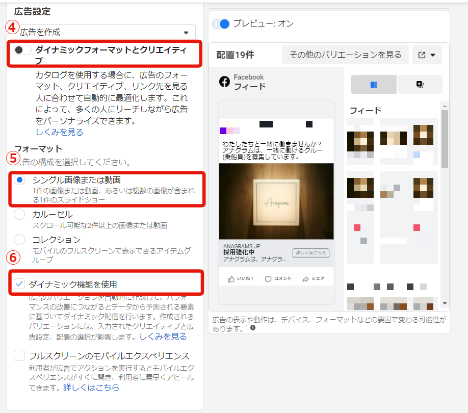
Task: Enable ダイナミックフォーマットとクリエイティブ toggle
Action: point(23,50)
